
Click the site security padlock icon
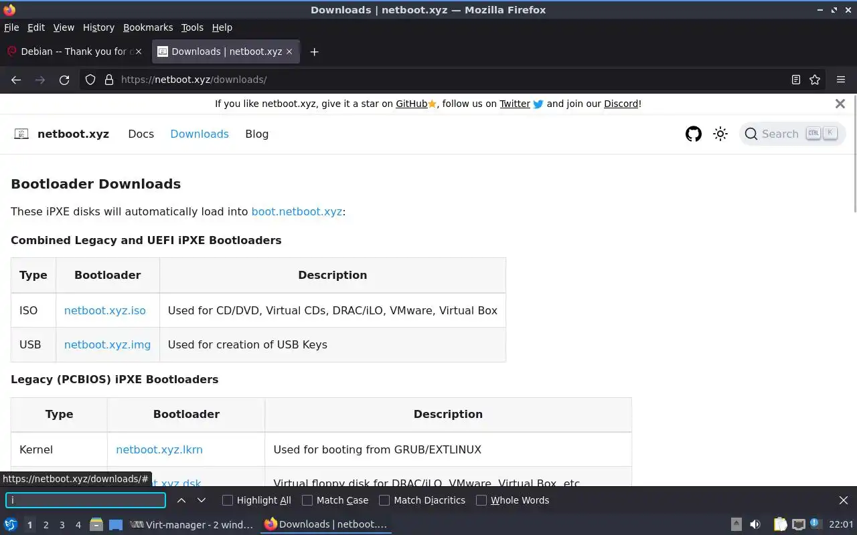pyautogui.click(x=109, y=80)
